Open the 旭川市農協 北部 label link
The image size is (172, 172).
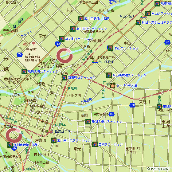tap(97, 18)
